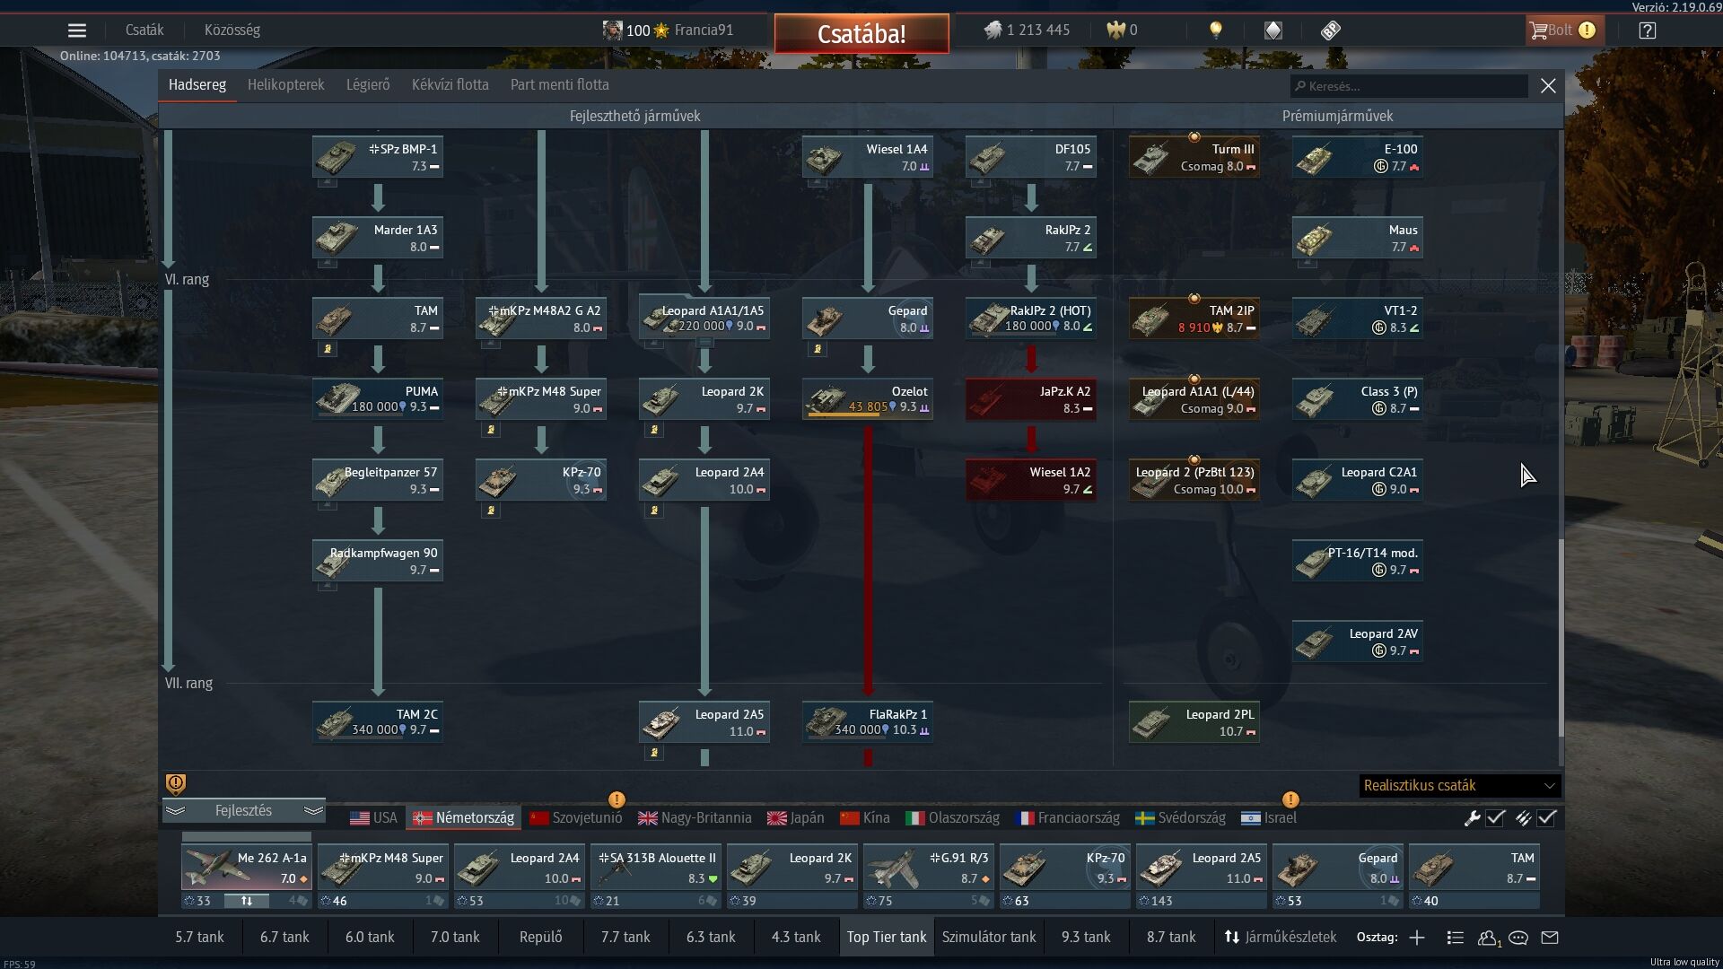
Task: Close the research tree window
Action: point(1548,86)
